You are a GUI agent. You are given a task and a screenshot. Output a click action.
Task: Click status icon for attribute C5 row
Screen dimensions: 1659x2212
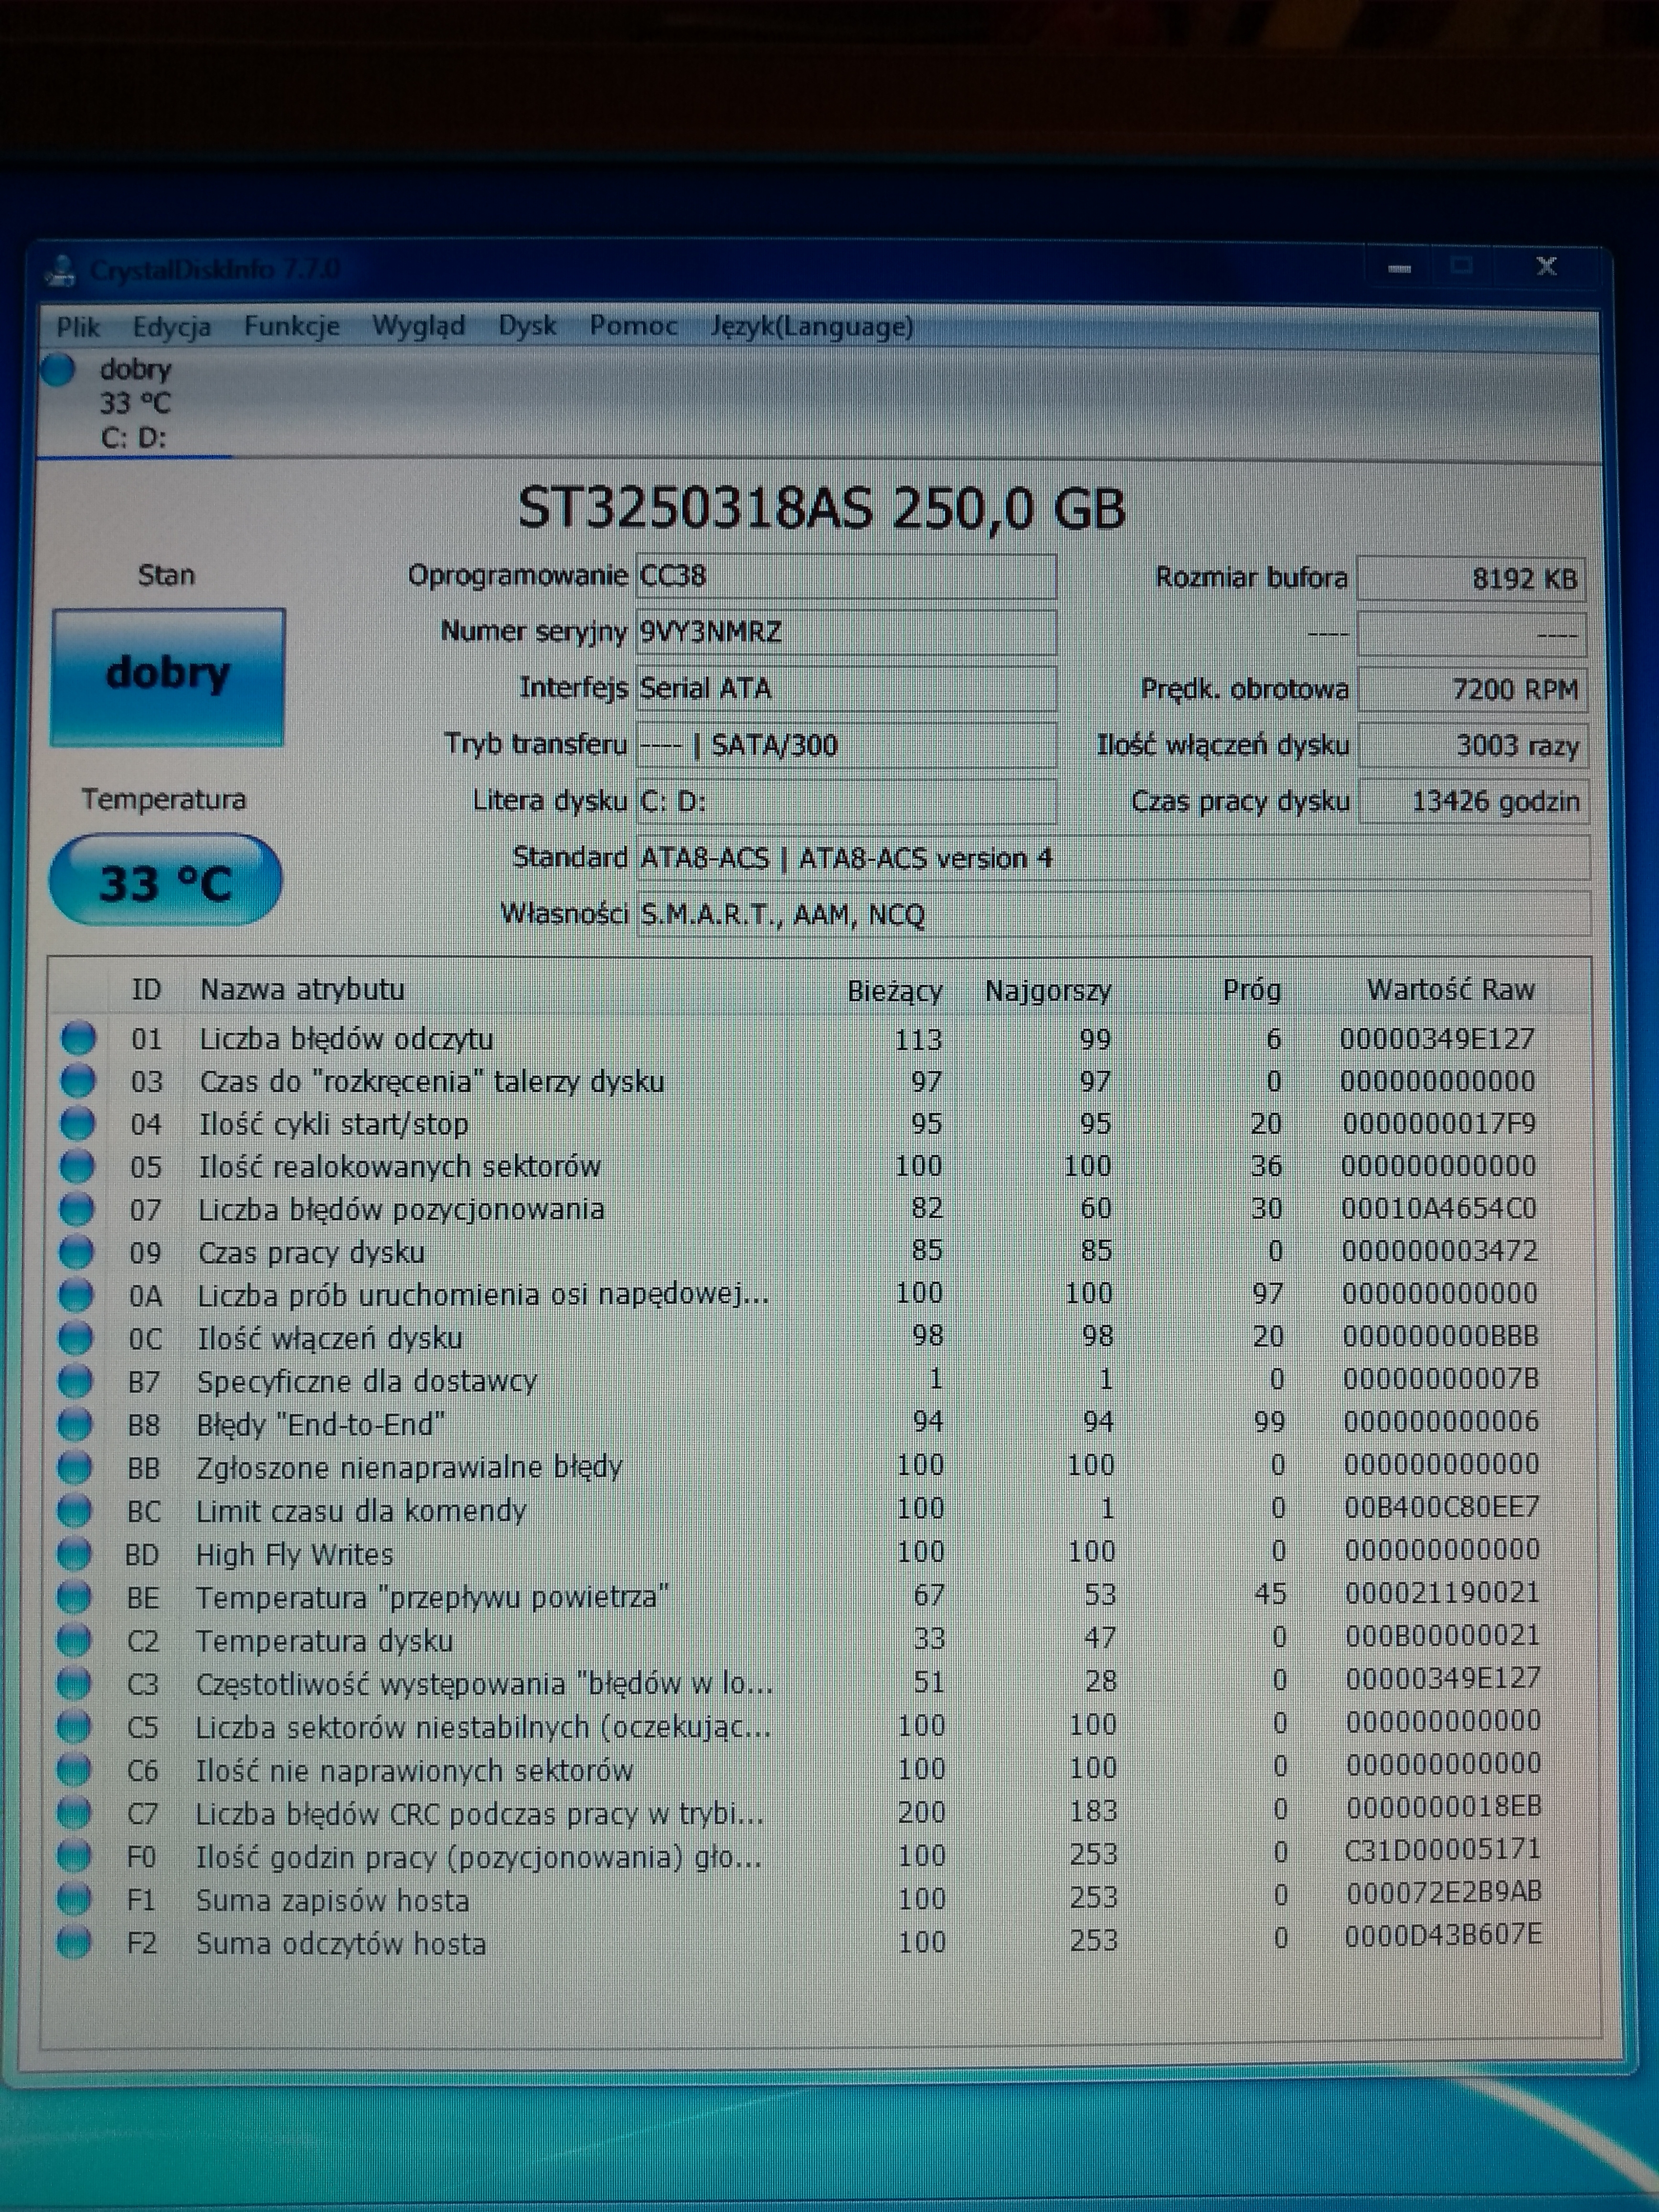[x=74, y=1727]
